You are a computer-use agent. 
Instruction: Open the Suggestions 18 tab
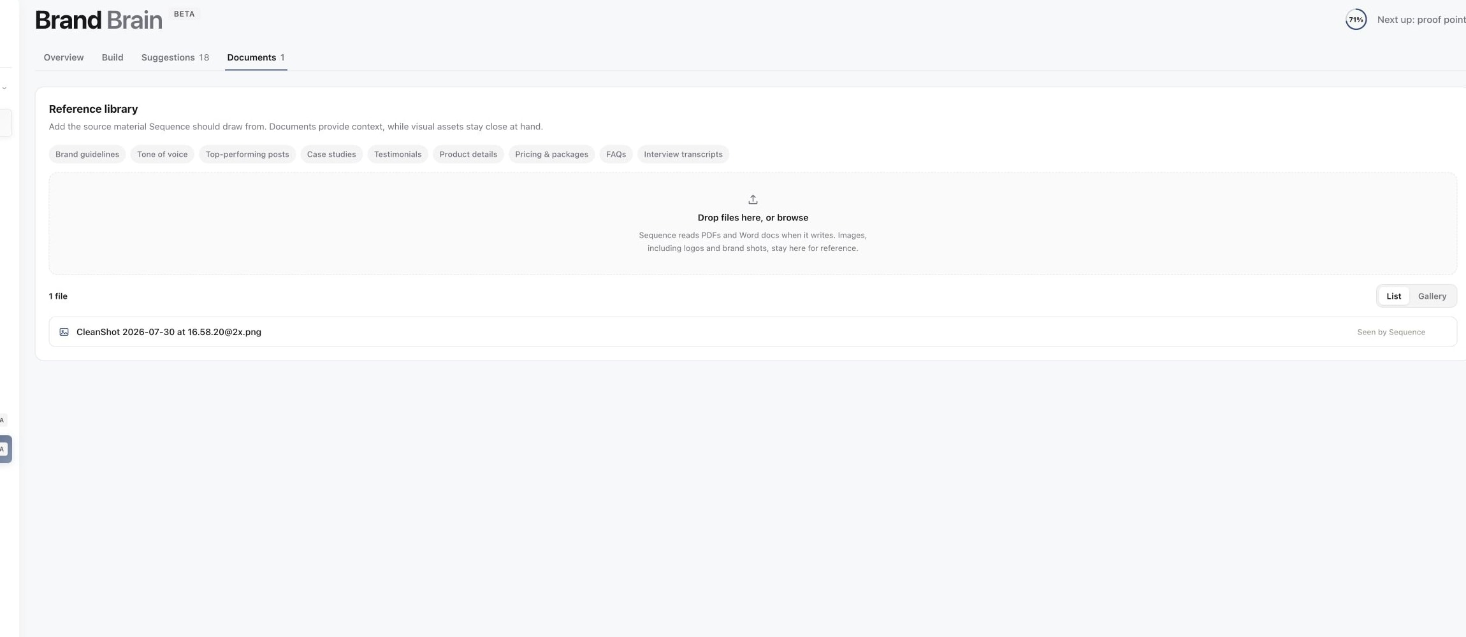coord(175,57)
